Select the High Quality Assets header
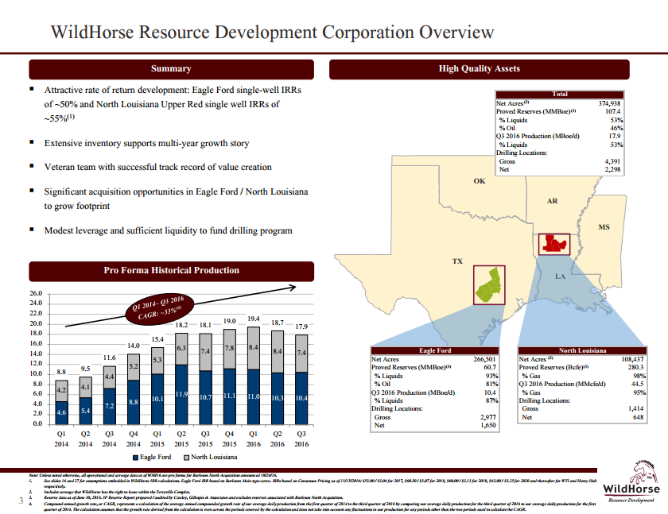Viewport: 668px width, 514px height. [x=480, y=69]
